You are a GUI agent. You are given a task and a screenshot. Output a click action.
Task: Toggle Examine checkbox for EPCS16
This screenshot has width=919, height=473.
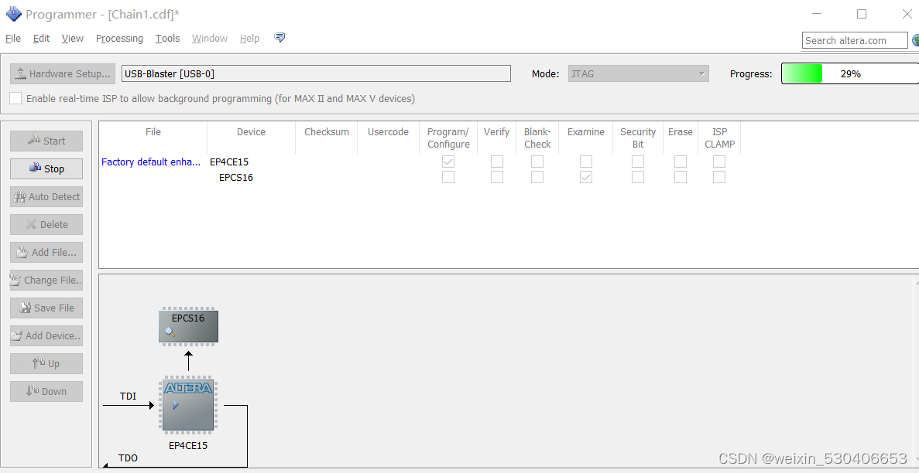[x=586, y=177]
